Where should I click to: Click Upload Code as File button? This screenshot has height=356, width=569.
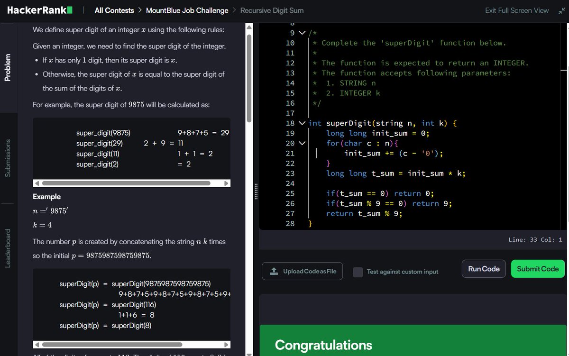(x=303, y=271)
